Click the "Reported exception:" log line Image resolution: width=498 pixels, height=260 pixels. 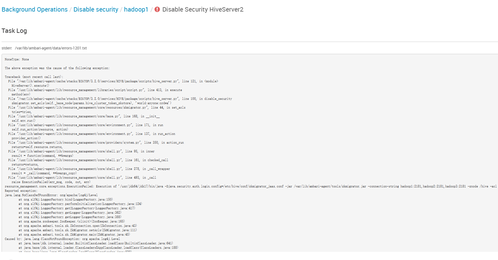click(21, 191)
